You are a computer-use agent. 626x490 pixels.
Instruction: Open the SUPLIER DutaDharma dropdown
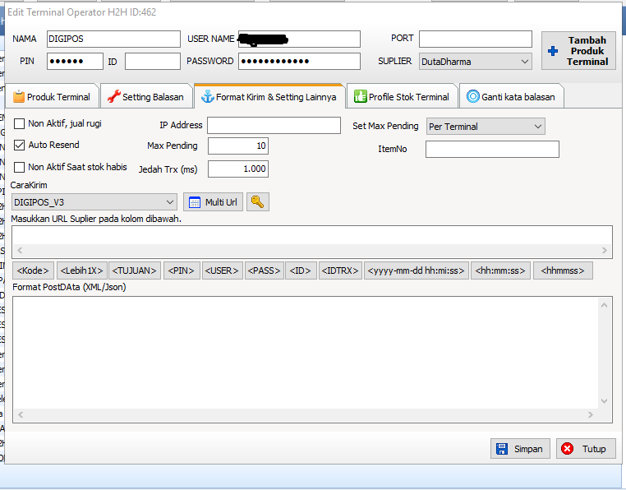(525, 62)
